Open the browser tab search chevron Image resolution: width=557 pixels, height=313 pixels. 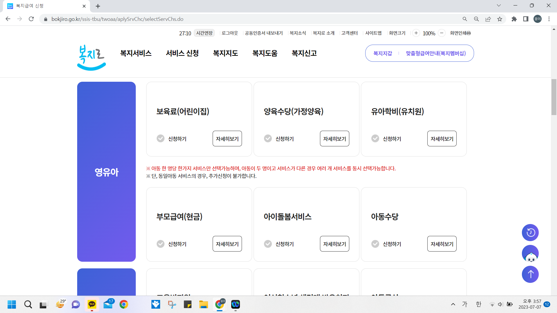(x=499, y=5)
